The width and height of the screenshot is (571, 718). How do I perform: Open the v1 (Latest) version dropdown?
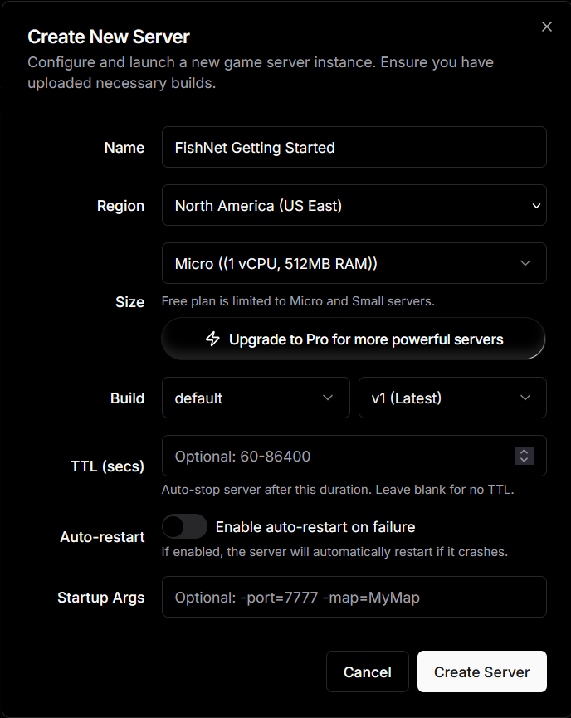(452, 398)
